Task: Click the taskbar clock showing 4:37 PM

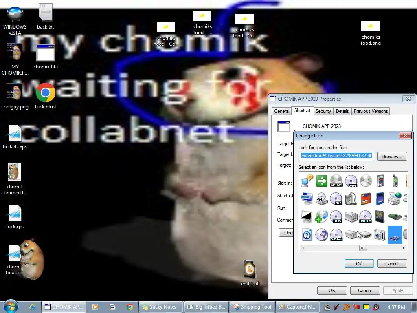Action: click(396, 307)
